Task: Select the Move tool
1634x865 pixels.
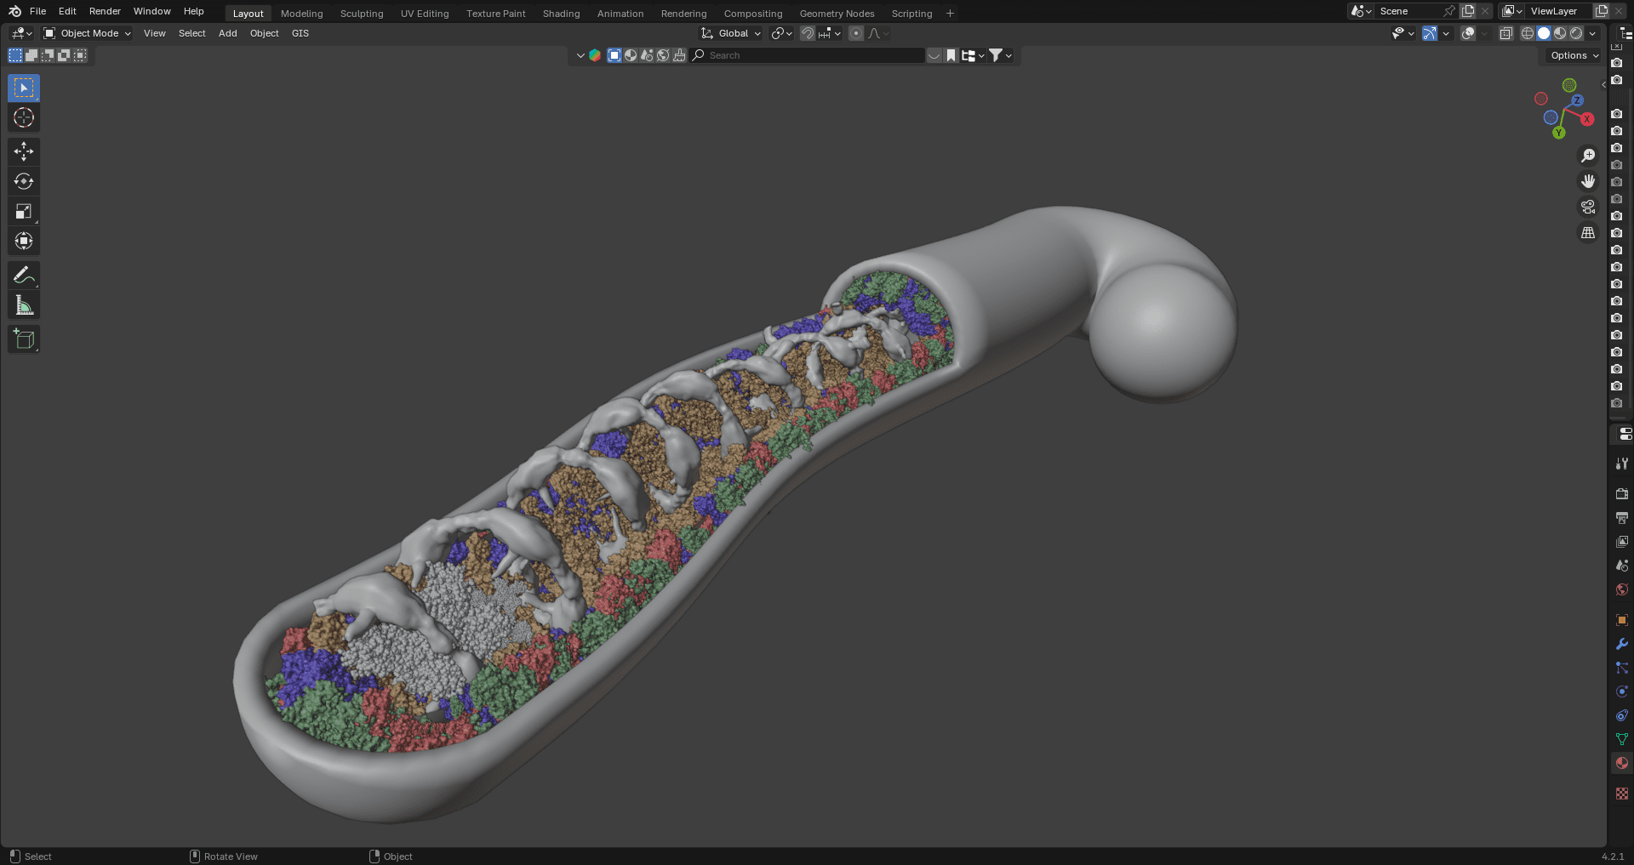Action: coord(23,151)
